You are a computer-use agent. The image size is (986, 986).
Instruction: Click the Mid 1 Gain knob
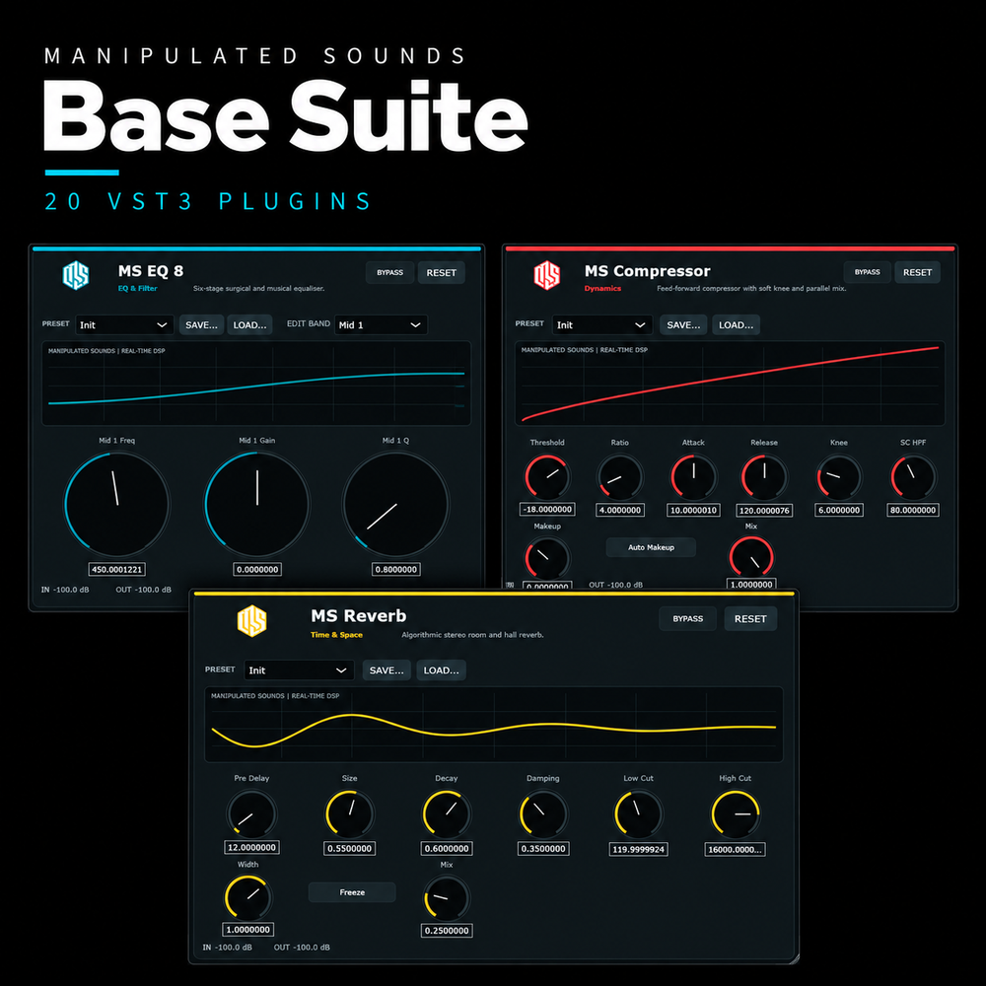pos(257,504)
